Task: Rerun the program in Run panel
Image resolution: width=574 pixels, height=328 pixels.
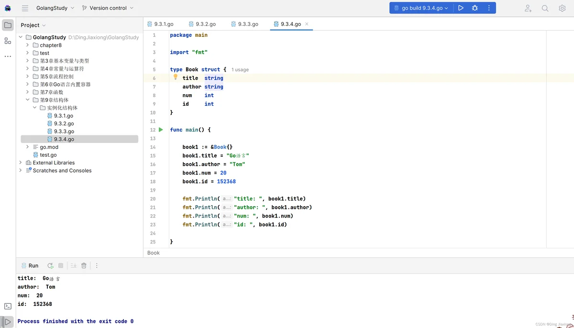Action: pos(50,265)
